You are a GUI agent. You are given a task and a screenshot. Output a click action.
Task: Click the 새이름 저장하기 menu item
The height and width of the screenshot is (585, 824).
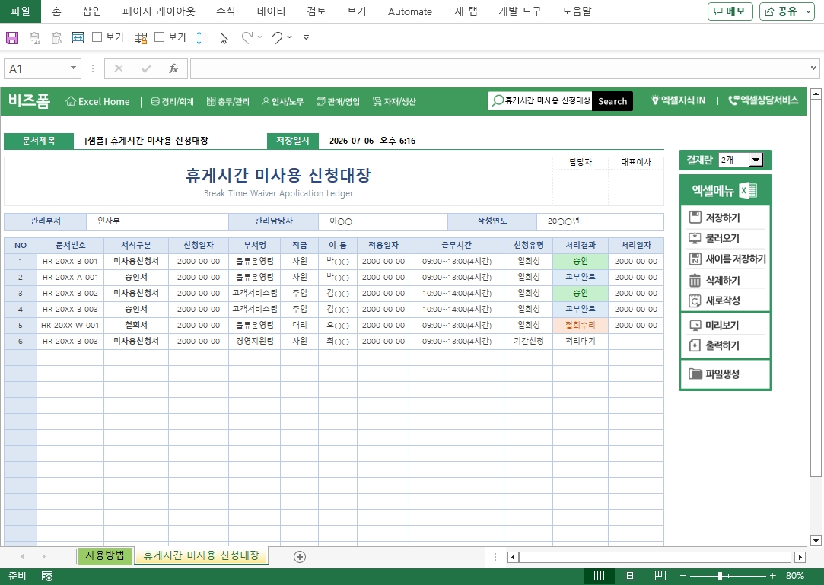pyautogui.click(x=725, y=259)
